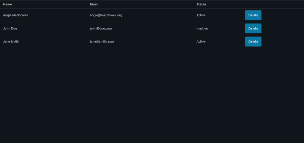Image resolution: width=304 pixels, height=143 pixels.
Task: Select the Email column header
Action: click(x=94, y=4)
